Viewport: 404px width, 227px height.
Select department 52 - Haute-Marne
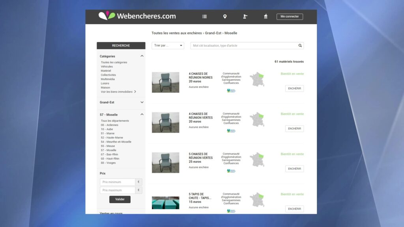point(112,138)
